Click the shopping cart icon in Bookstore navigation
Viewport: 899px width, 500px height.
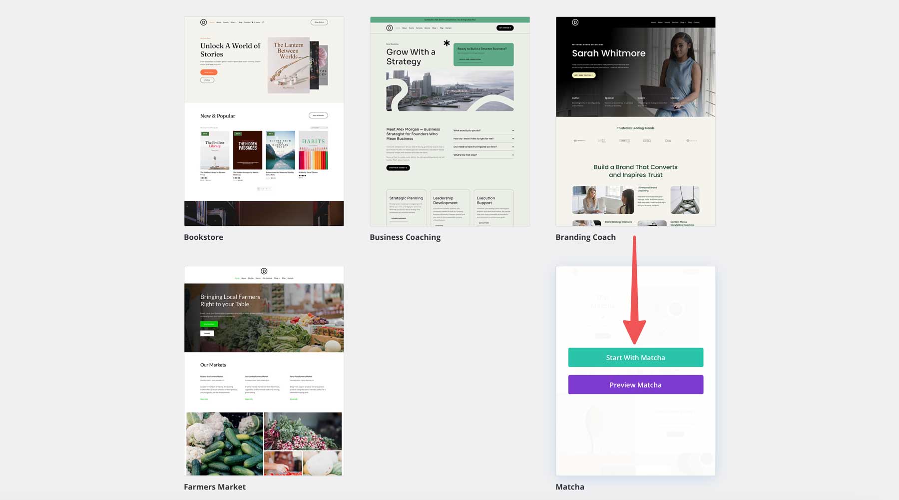pos(253,22)
